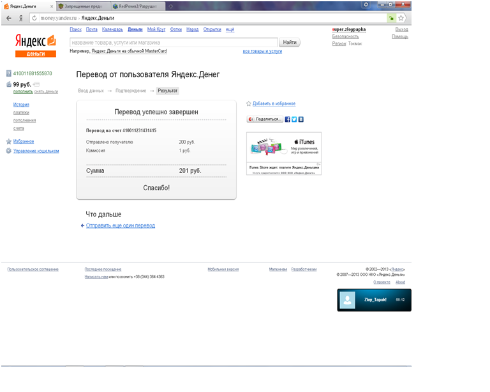The image size is (490, 392).
Task: Click Написать нам footer link
Action: [96, 277]
